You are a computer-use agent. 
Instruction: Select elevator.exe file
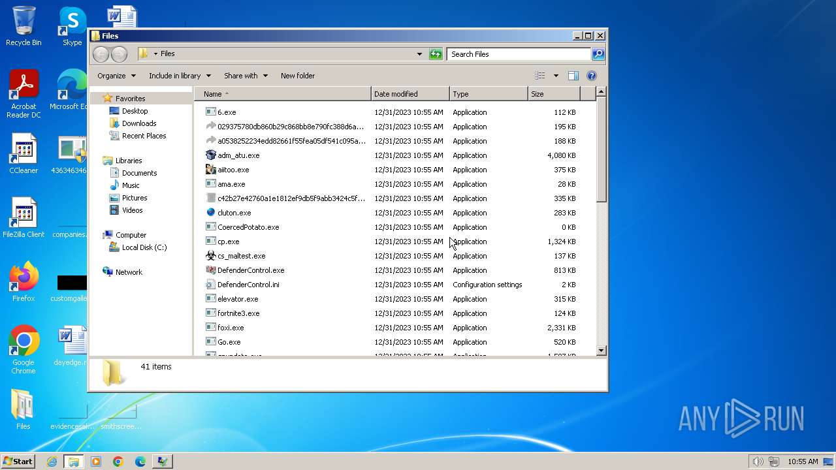tap(238, 299)
